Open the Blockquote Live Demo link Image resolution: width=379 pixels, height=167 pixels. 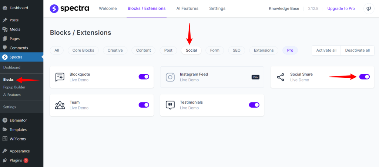[x=78, y=80]
